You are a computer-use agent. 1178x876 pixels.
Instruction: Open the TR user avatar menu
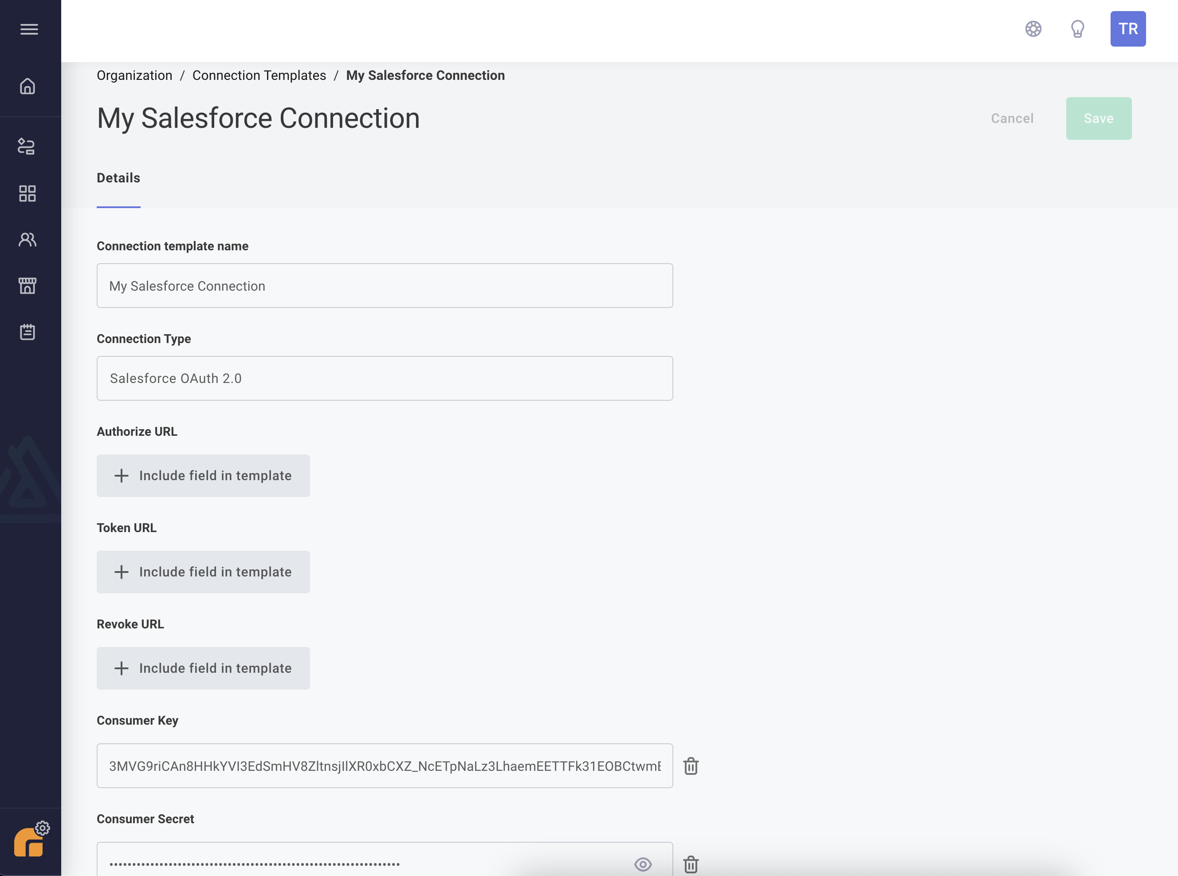1127,29
